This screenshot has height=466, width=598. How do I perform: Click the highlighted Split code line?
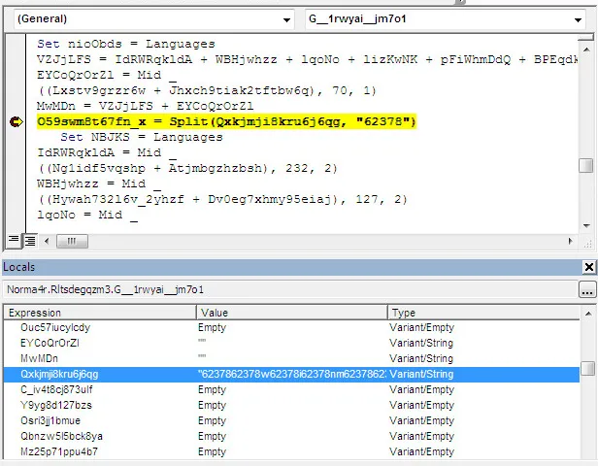(226, 121)
